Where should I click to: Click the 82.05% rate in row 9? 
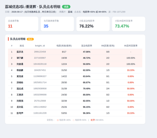coord(87,101)
